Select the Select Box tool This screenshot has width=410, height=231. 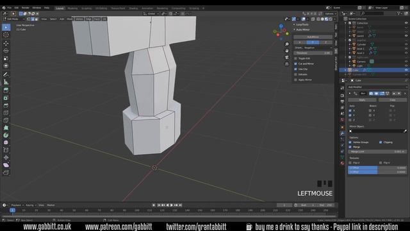[x=6, y=27]
